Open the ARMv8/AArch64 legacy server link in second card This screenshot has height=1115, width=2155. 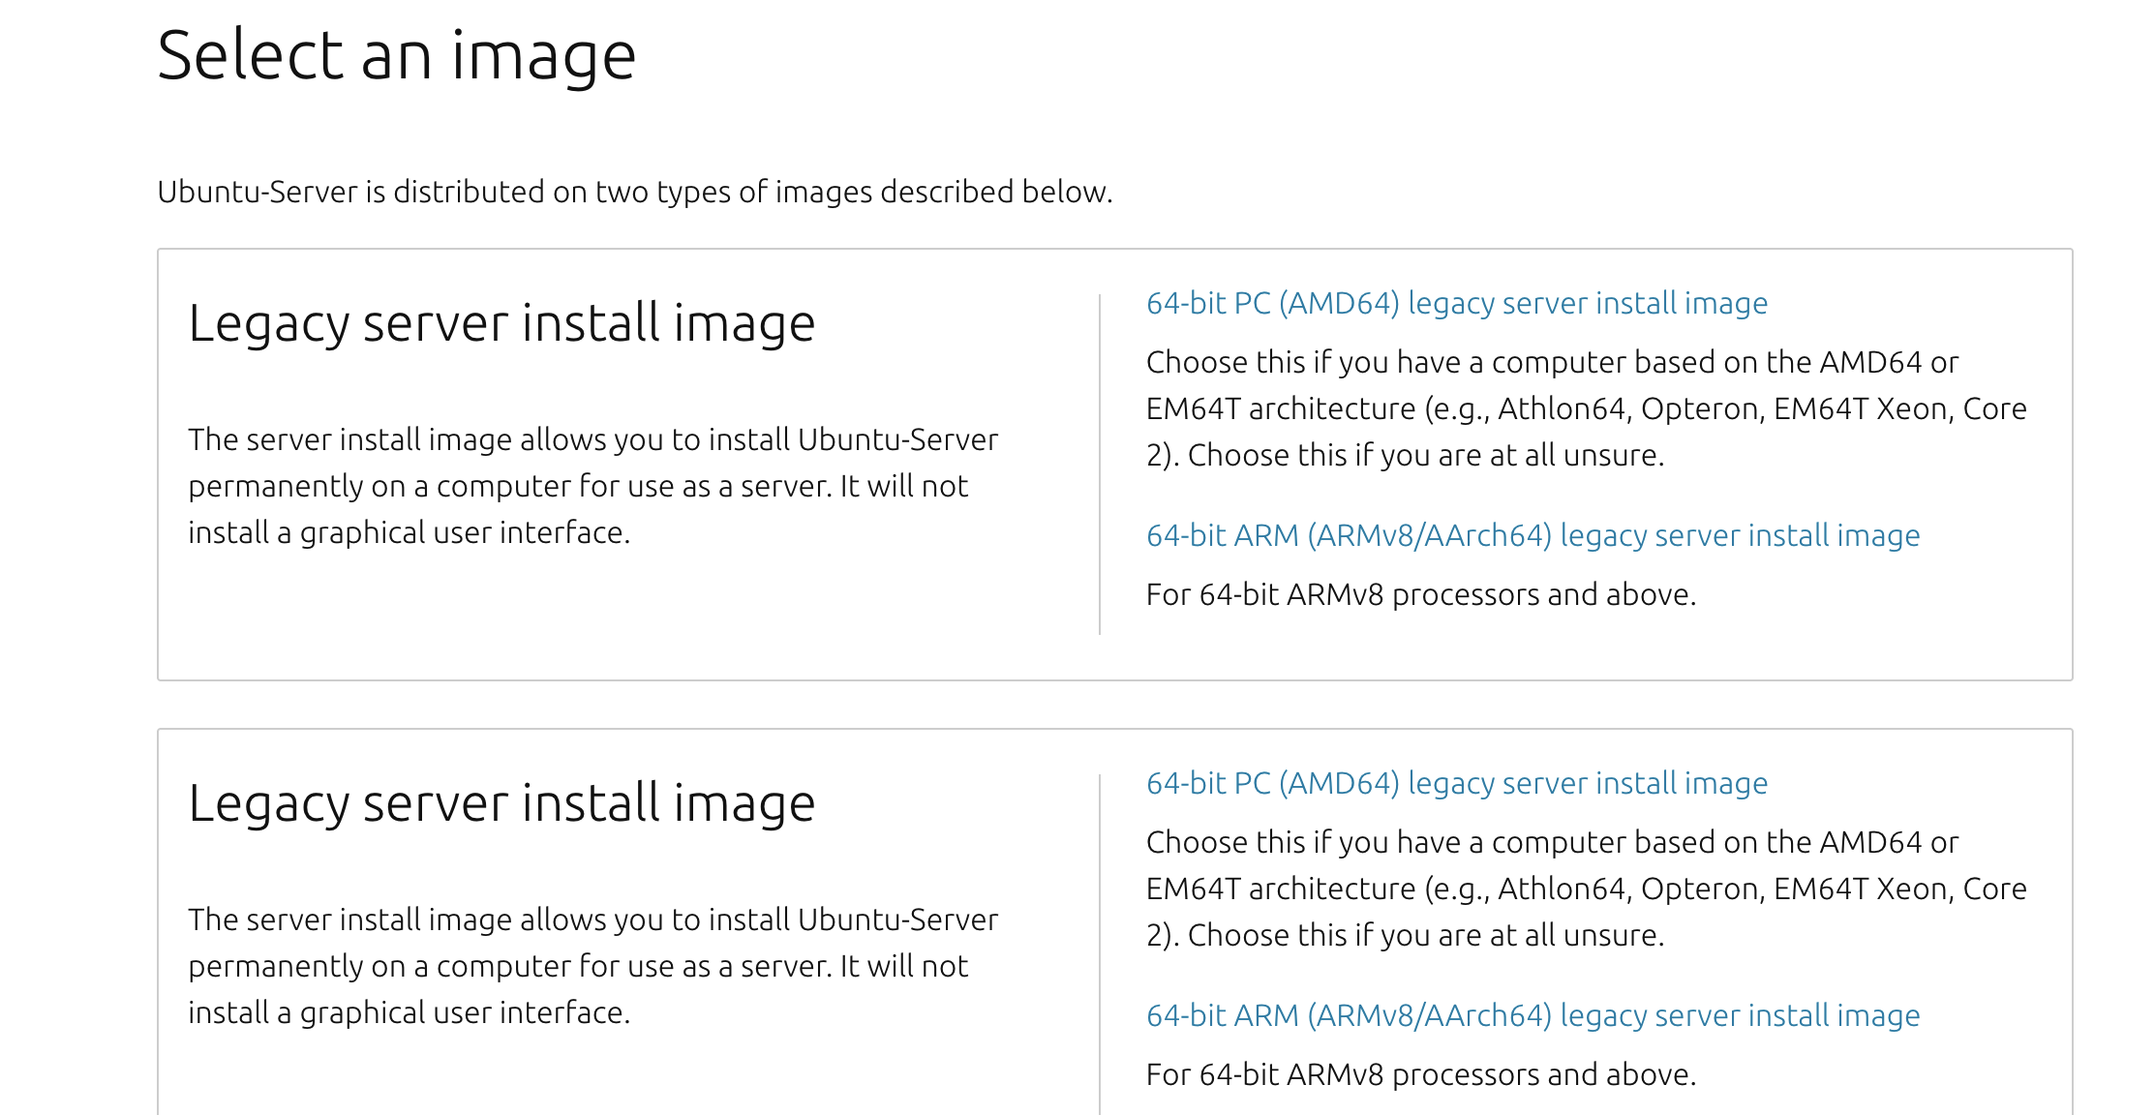coord(1533,1016)
